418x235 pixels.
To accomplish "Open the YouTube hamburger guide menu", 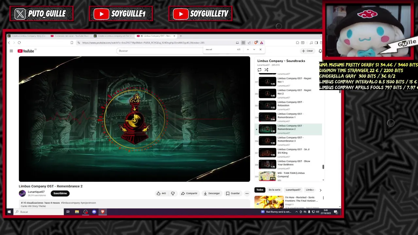I will pyautogui.click(x=11, y=51).
